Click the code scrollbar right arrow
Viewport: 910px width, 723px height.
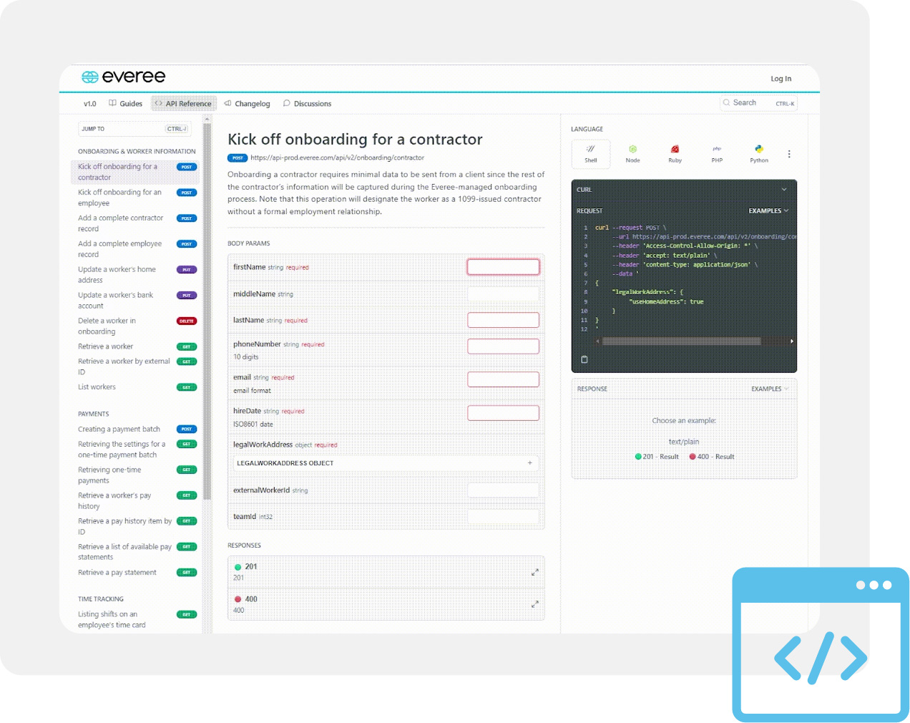point(791,341)
